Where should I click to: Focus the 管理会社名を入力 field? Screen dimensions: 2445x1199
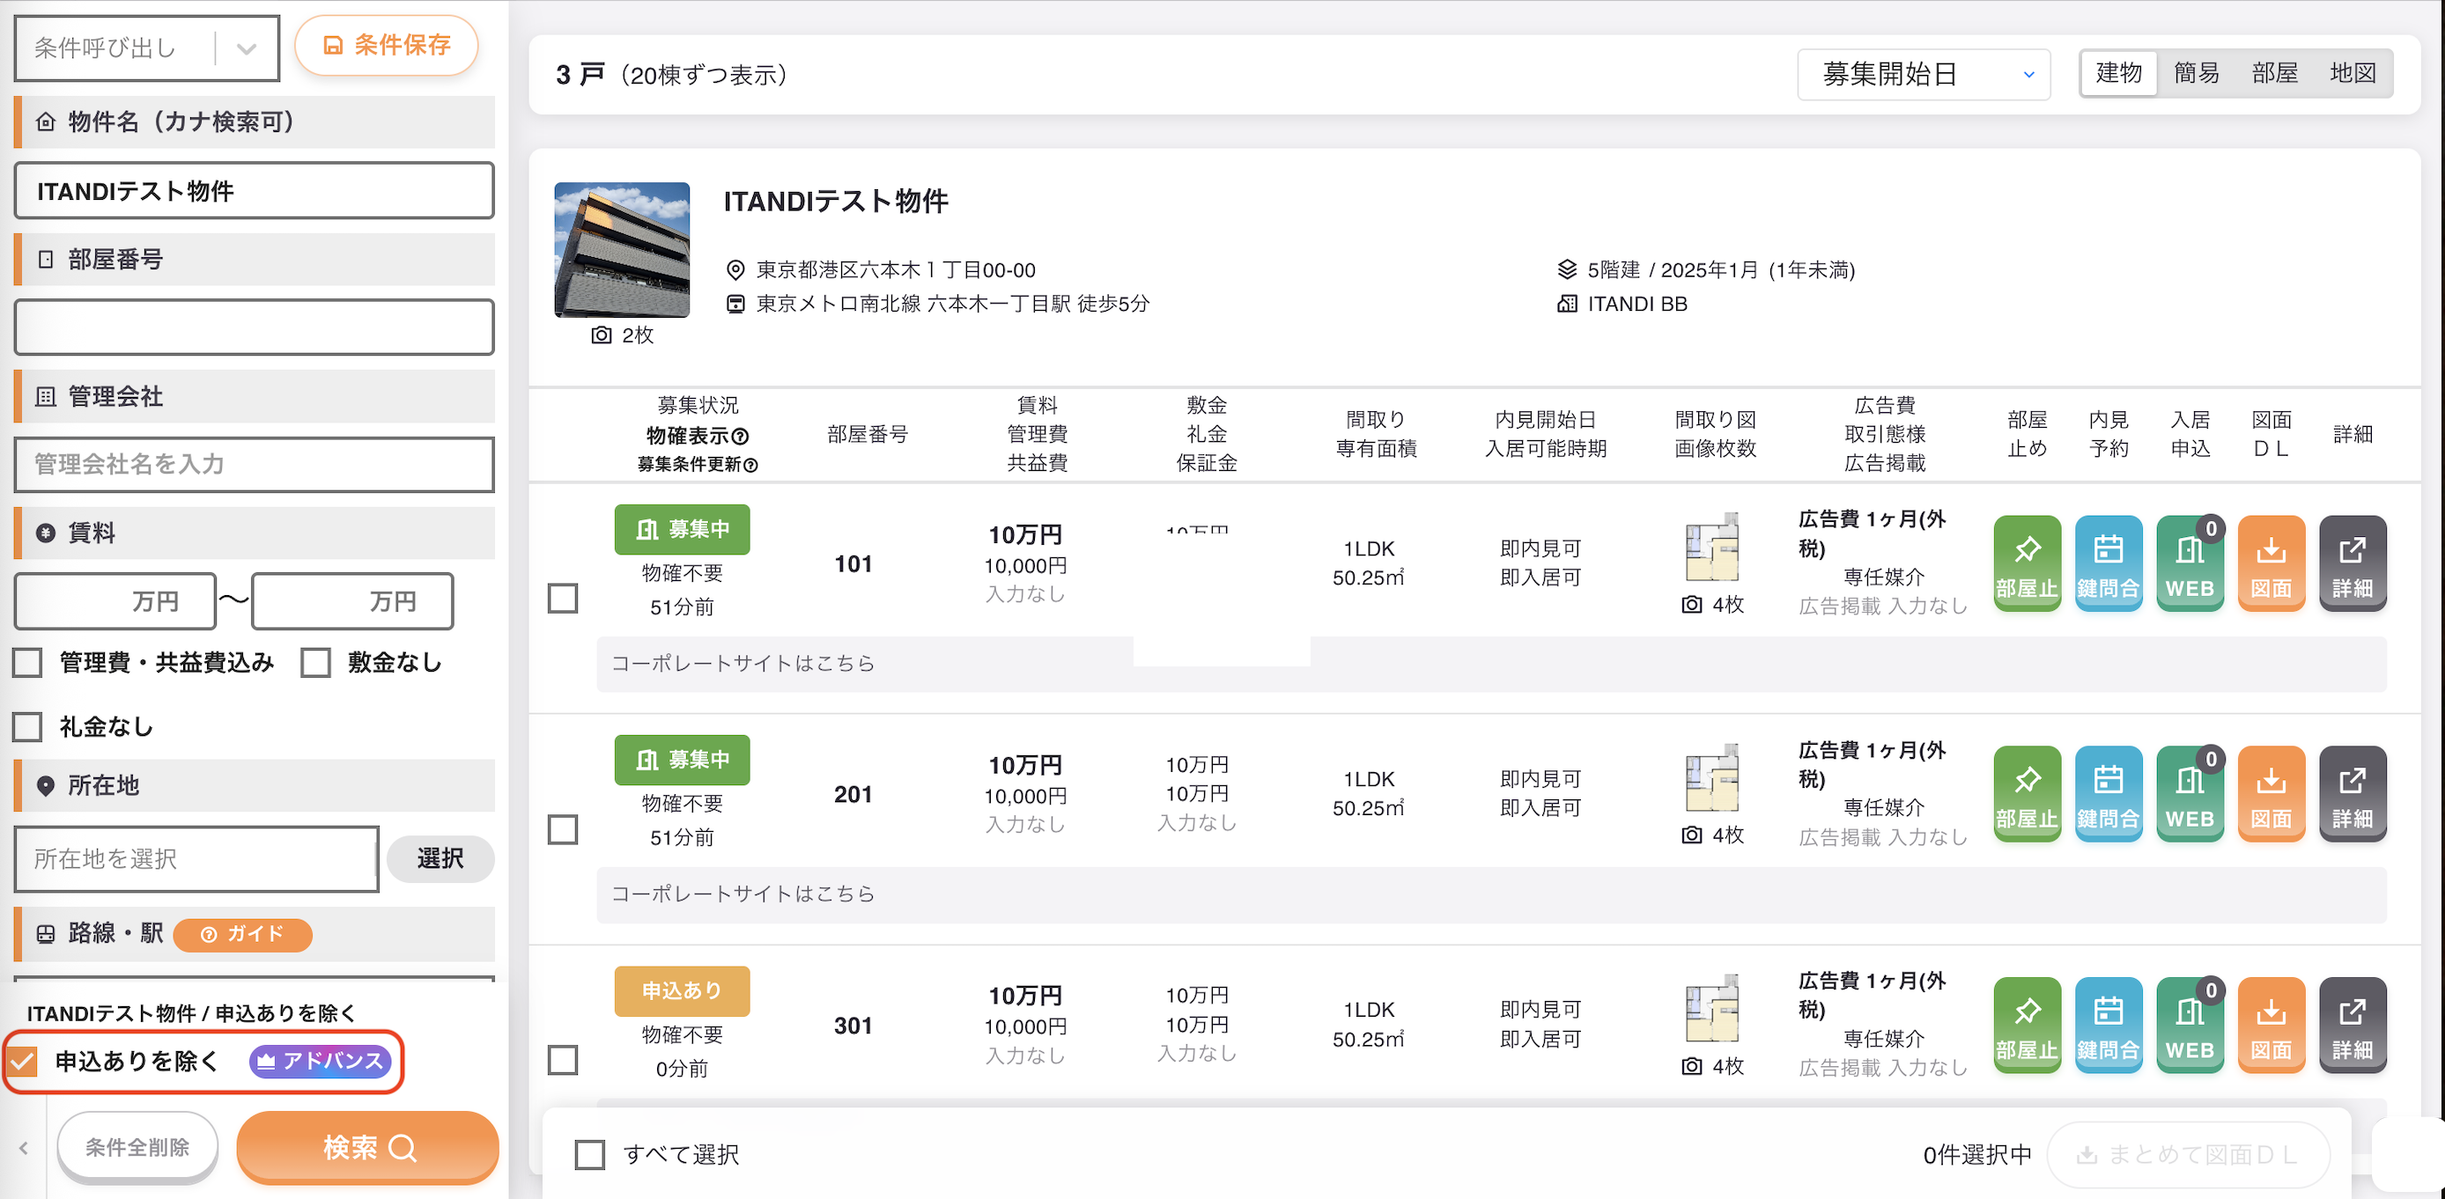(x=255, y=464)
